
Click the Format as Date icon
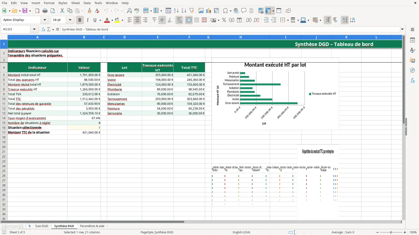239,20
